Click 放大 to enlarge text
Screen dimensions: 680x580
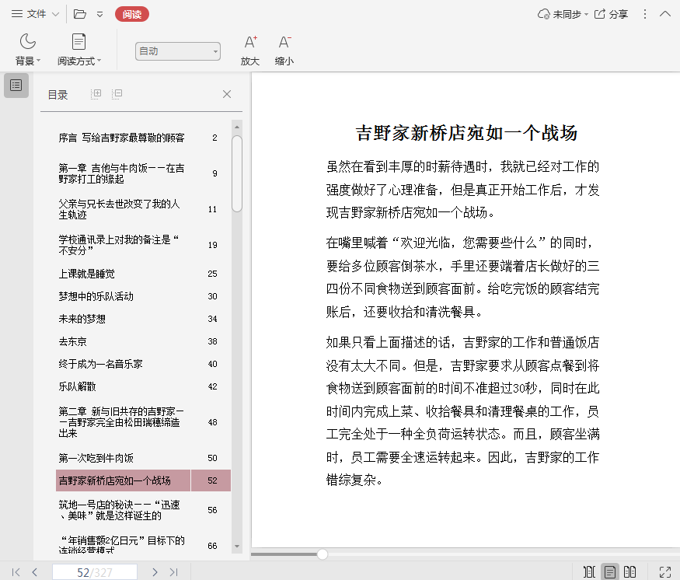[249, 49]
